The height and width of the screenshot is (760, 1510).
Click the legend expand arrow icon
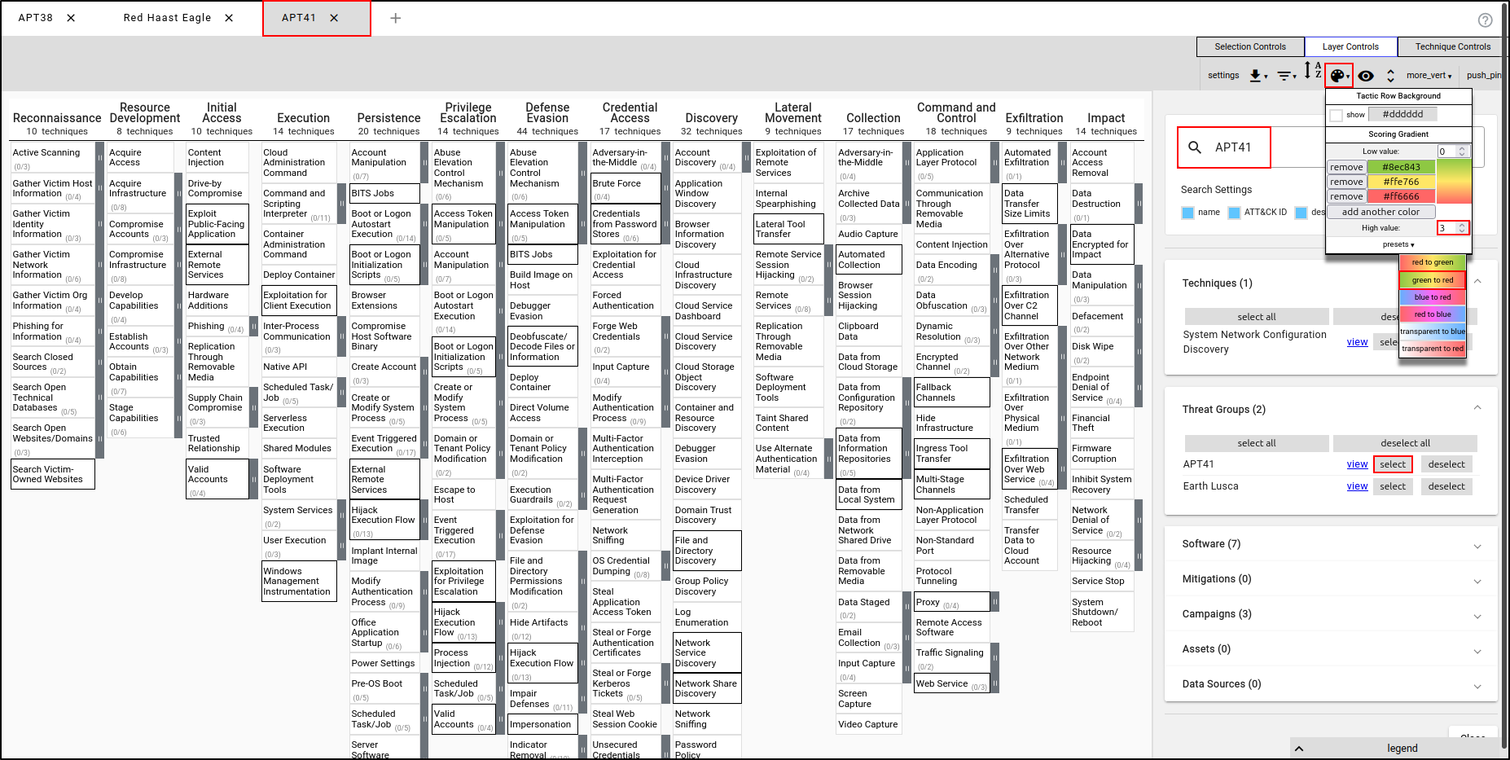coord(1299,749)
